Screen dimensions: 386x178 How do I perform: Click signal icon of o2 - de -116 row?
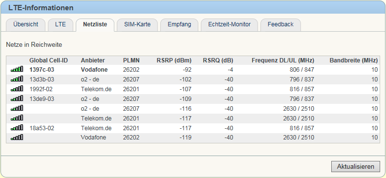tap(17, 108)
